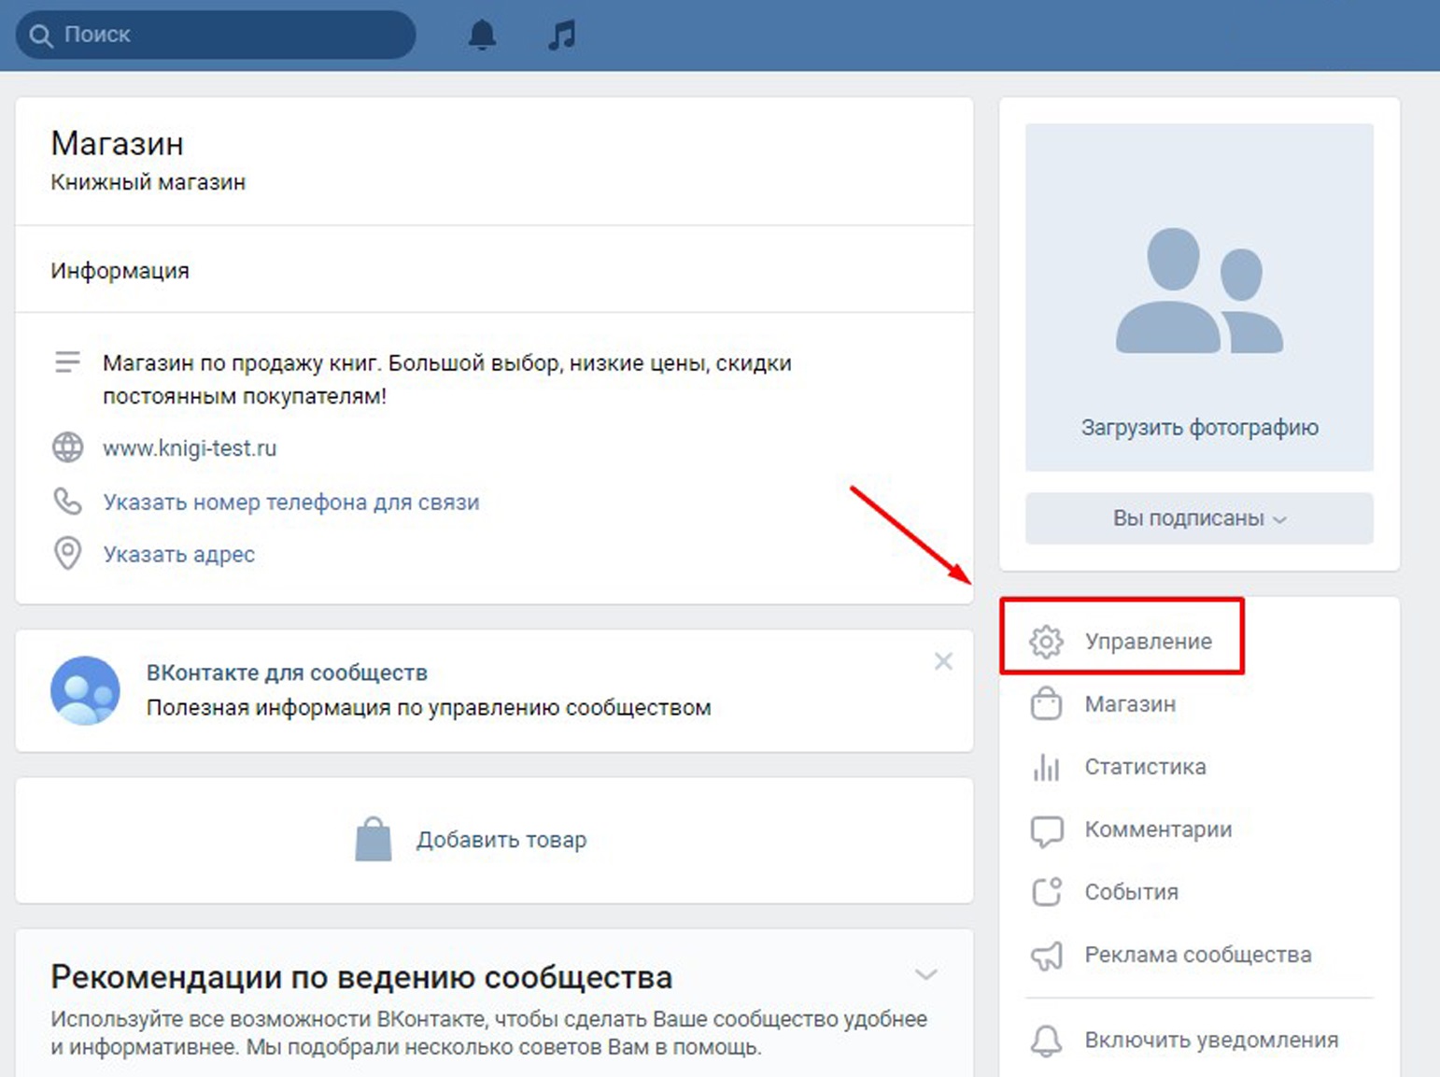This screenshot has width=1440, height=1077.
Task: Open the Управление menu item
Action: point(1148,642)
